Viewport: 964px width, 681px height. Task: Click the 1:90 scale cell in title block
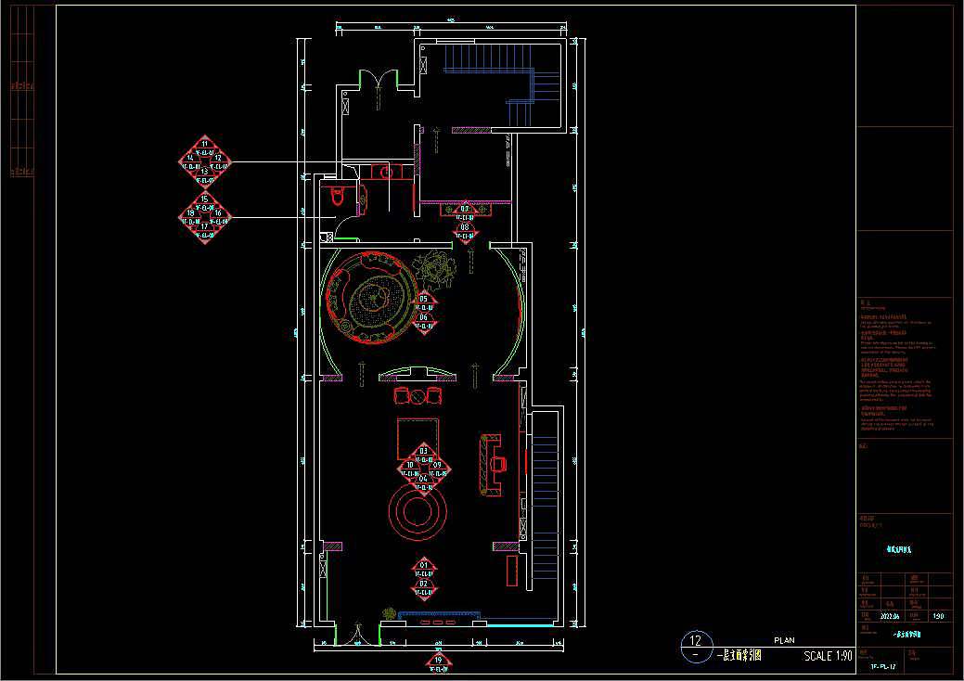click(x=939, y=616)
